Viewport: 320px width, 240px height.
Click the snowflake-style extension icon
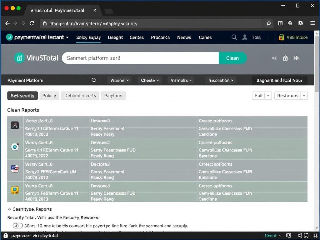pyautogui.click(x=290, y=23)
